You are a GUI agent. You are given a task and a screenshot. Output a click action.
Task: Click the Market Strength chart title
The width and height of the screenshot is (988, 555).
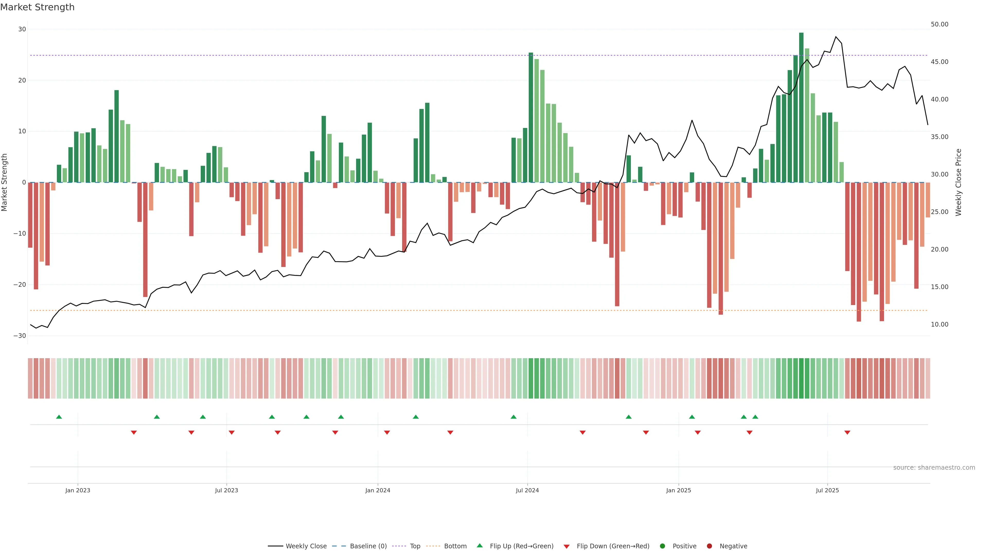tap(37, 7)
